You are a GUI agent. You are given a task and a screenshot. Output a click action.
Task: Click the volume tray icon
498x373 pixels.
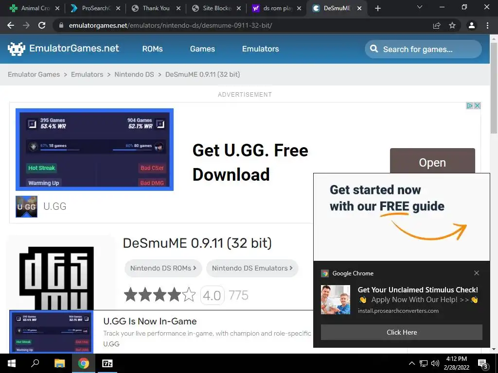point(435,363)
